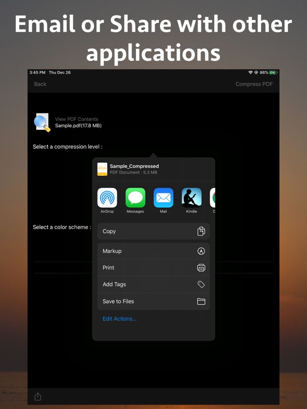The height and width of the screenshot is (409, 307).
Task: Go Back using the navigation button
Action: tap(40, 84)
